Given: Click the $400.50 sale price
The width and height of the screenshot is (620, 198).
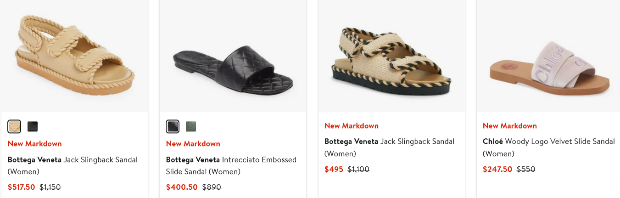Looking at the screenshot, I should (x=182, y=187).
